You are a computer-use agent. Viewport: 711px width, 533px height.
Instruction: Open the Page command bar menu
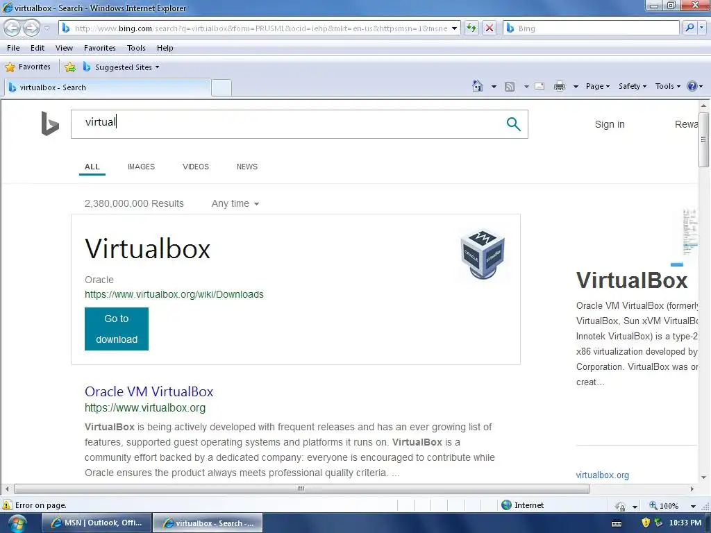pyautogui.click(x=598, y=86)
